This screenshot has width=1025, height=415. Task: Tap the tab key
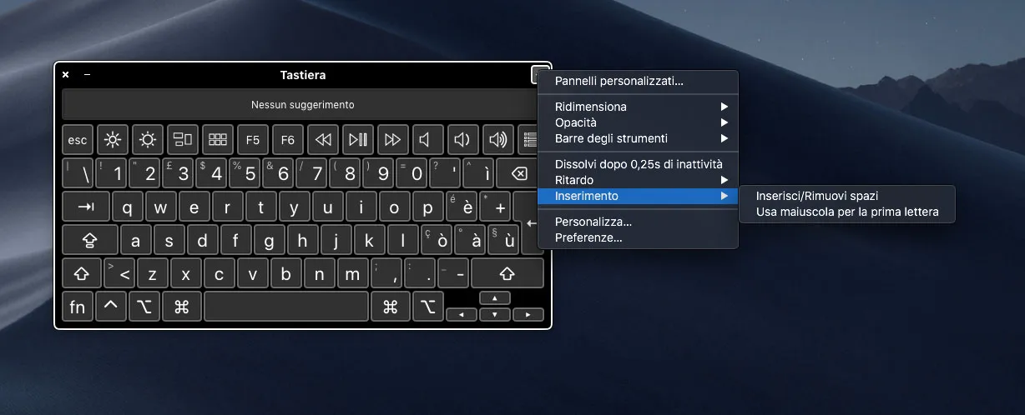point(85,207)
